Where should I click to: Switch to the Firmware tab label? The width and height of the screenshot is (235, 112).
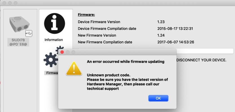tap(51, 73)
